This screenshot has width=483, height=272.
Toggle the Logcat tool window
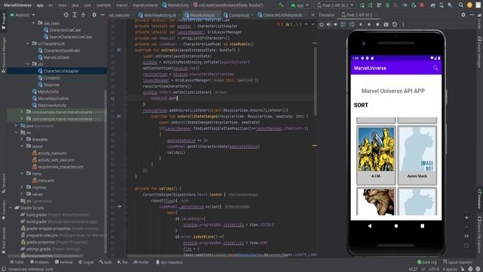pyautogui.click(x=86, y=262)
